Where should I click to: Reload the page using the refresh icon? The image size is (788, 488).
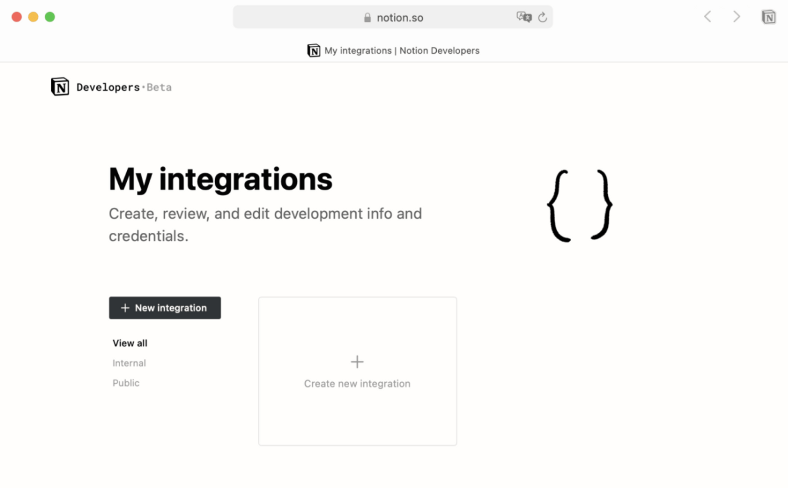(543, 17)
